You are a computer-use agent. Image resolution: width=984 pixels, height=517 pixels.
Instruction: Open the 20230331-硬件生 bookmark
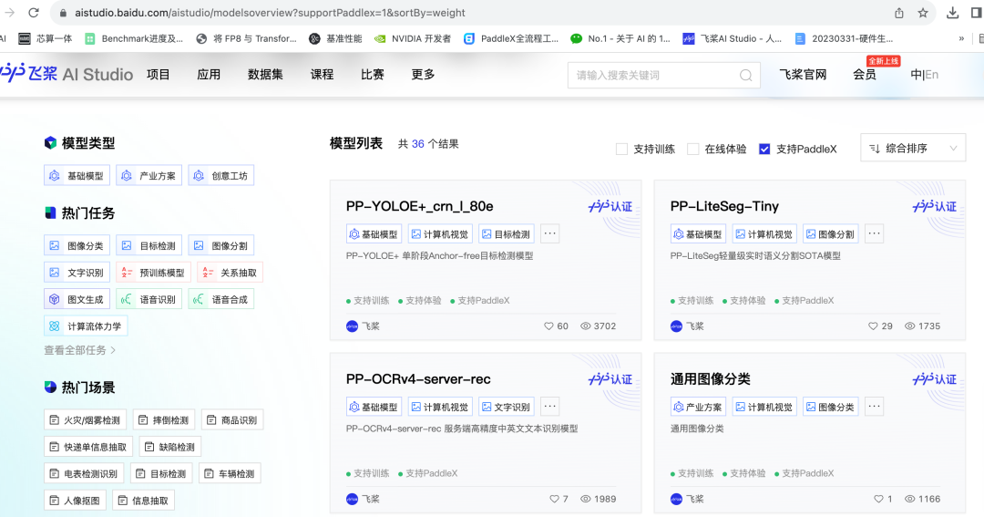click(844, 38)
